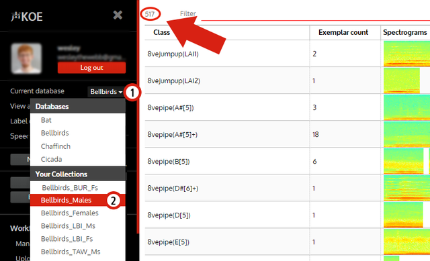Click the Current database label
Screen dimensions: 430x261
(38, 91)
